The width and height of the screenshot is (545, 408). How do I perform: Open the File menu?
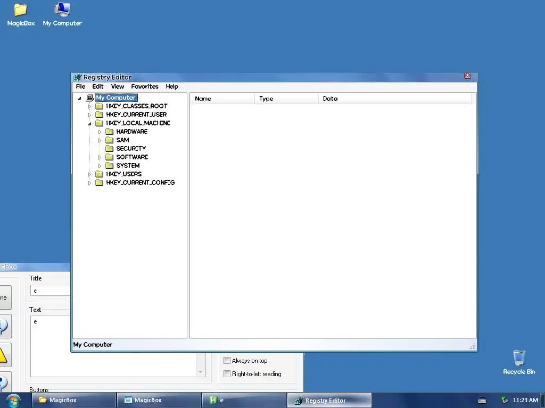coord(81,87)
